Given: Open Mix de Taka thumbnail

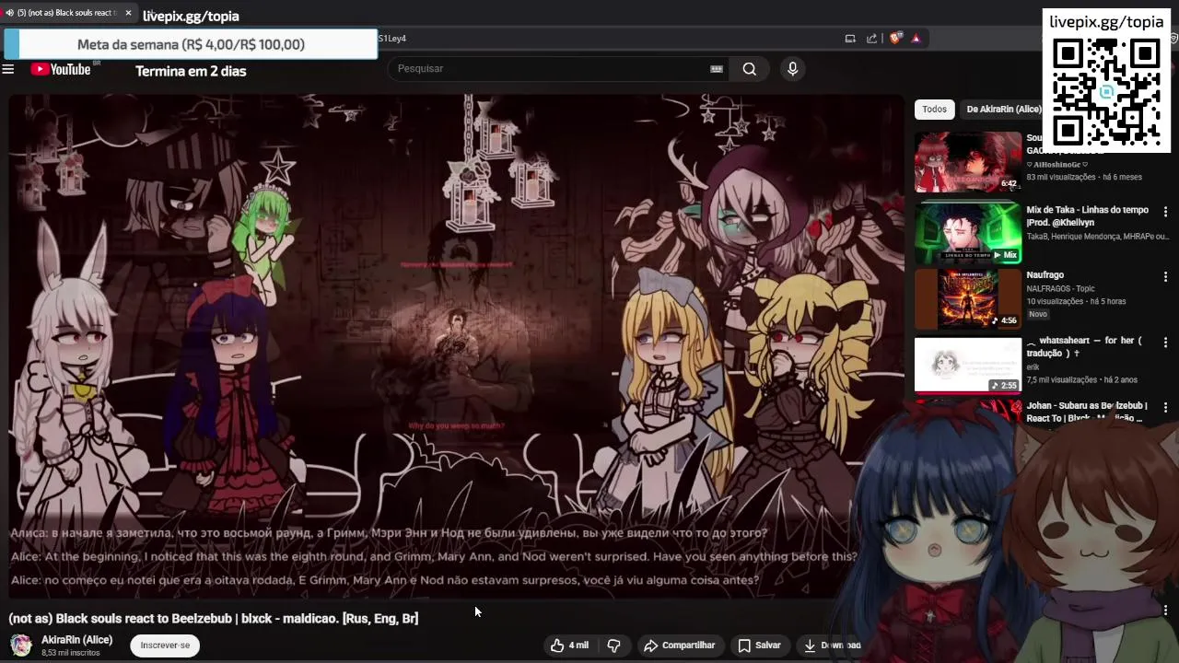Looking at the screenshot, I should [968, 232].
